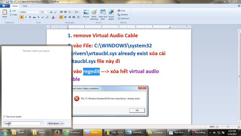Click Find in Editing group
This screenshot has width=241, height=136.
(x=121, y=11)
